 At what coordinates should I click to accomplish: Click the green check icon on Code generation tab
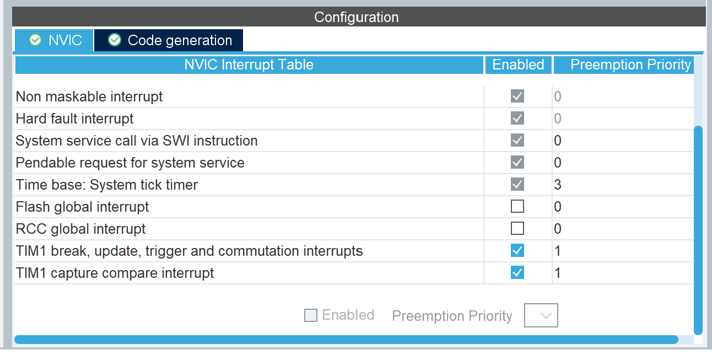pyautogui.click(x=115, y=40)
